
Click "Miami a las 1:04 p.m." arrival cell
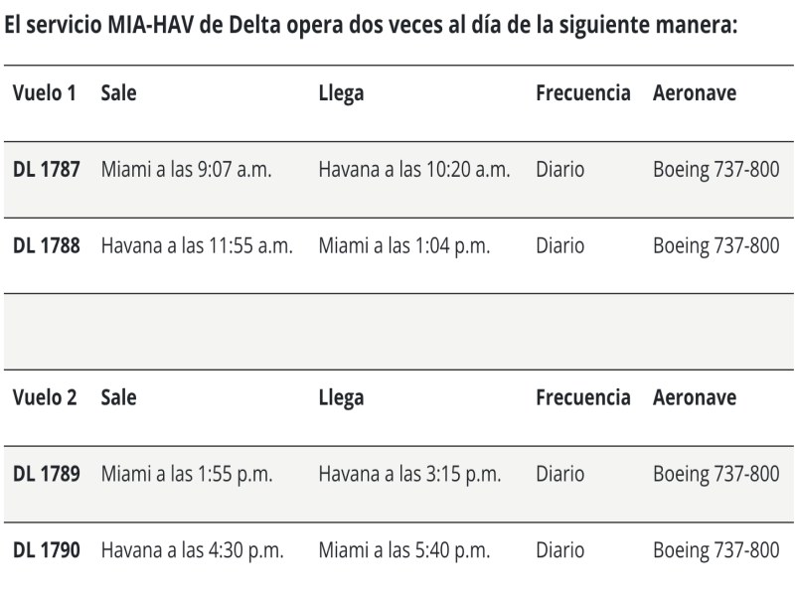pos(403,245)
